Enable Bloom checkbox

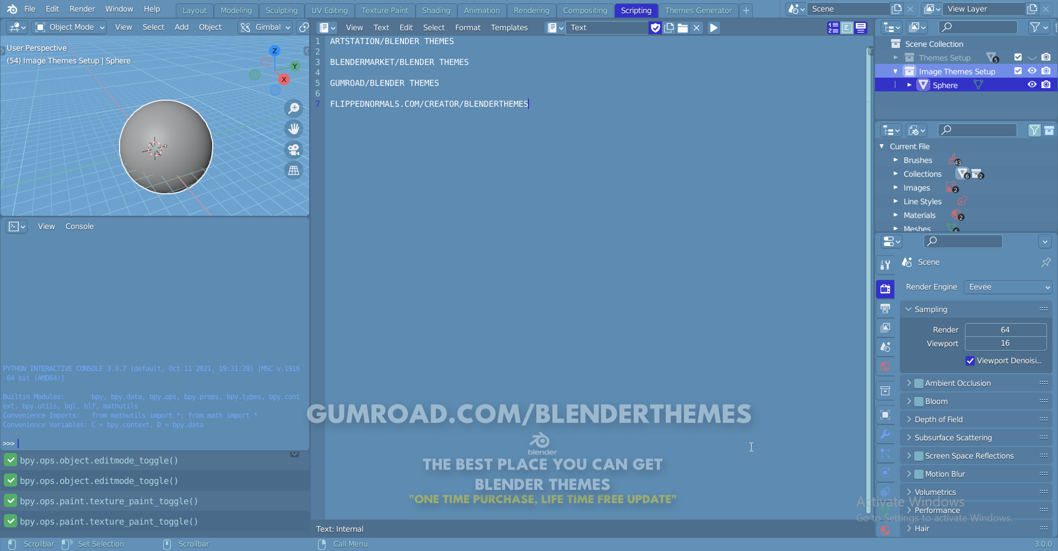919,402
